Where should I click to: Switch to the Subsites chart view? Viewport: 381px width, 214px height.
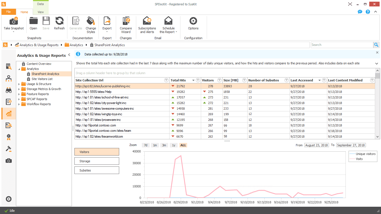[x=97, y=170]
